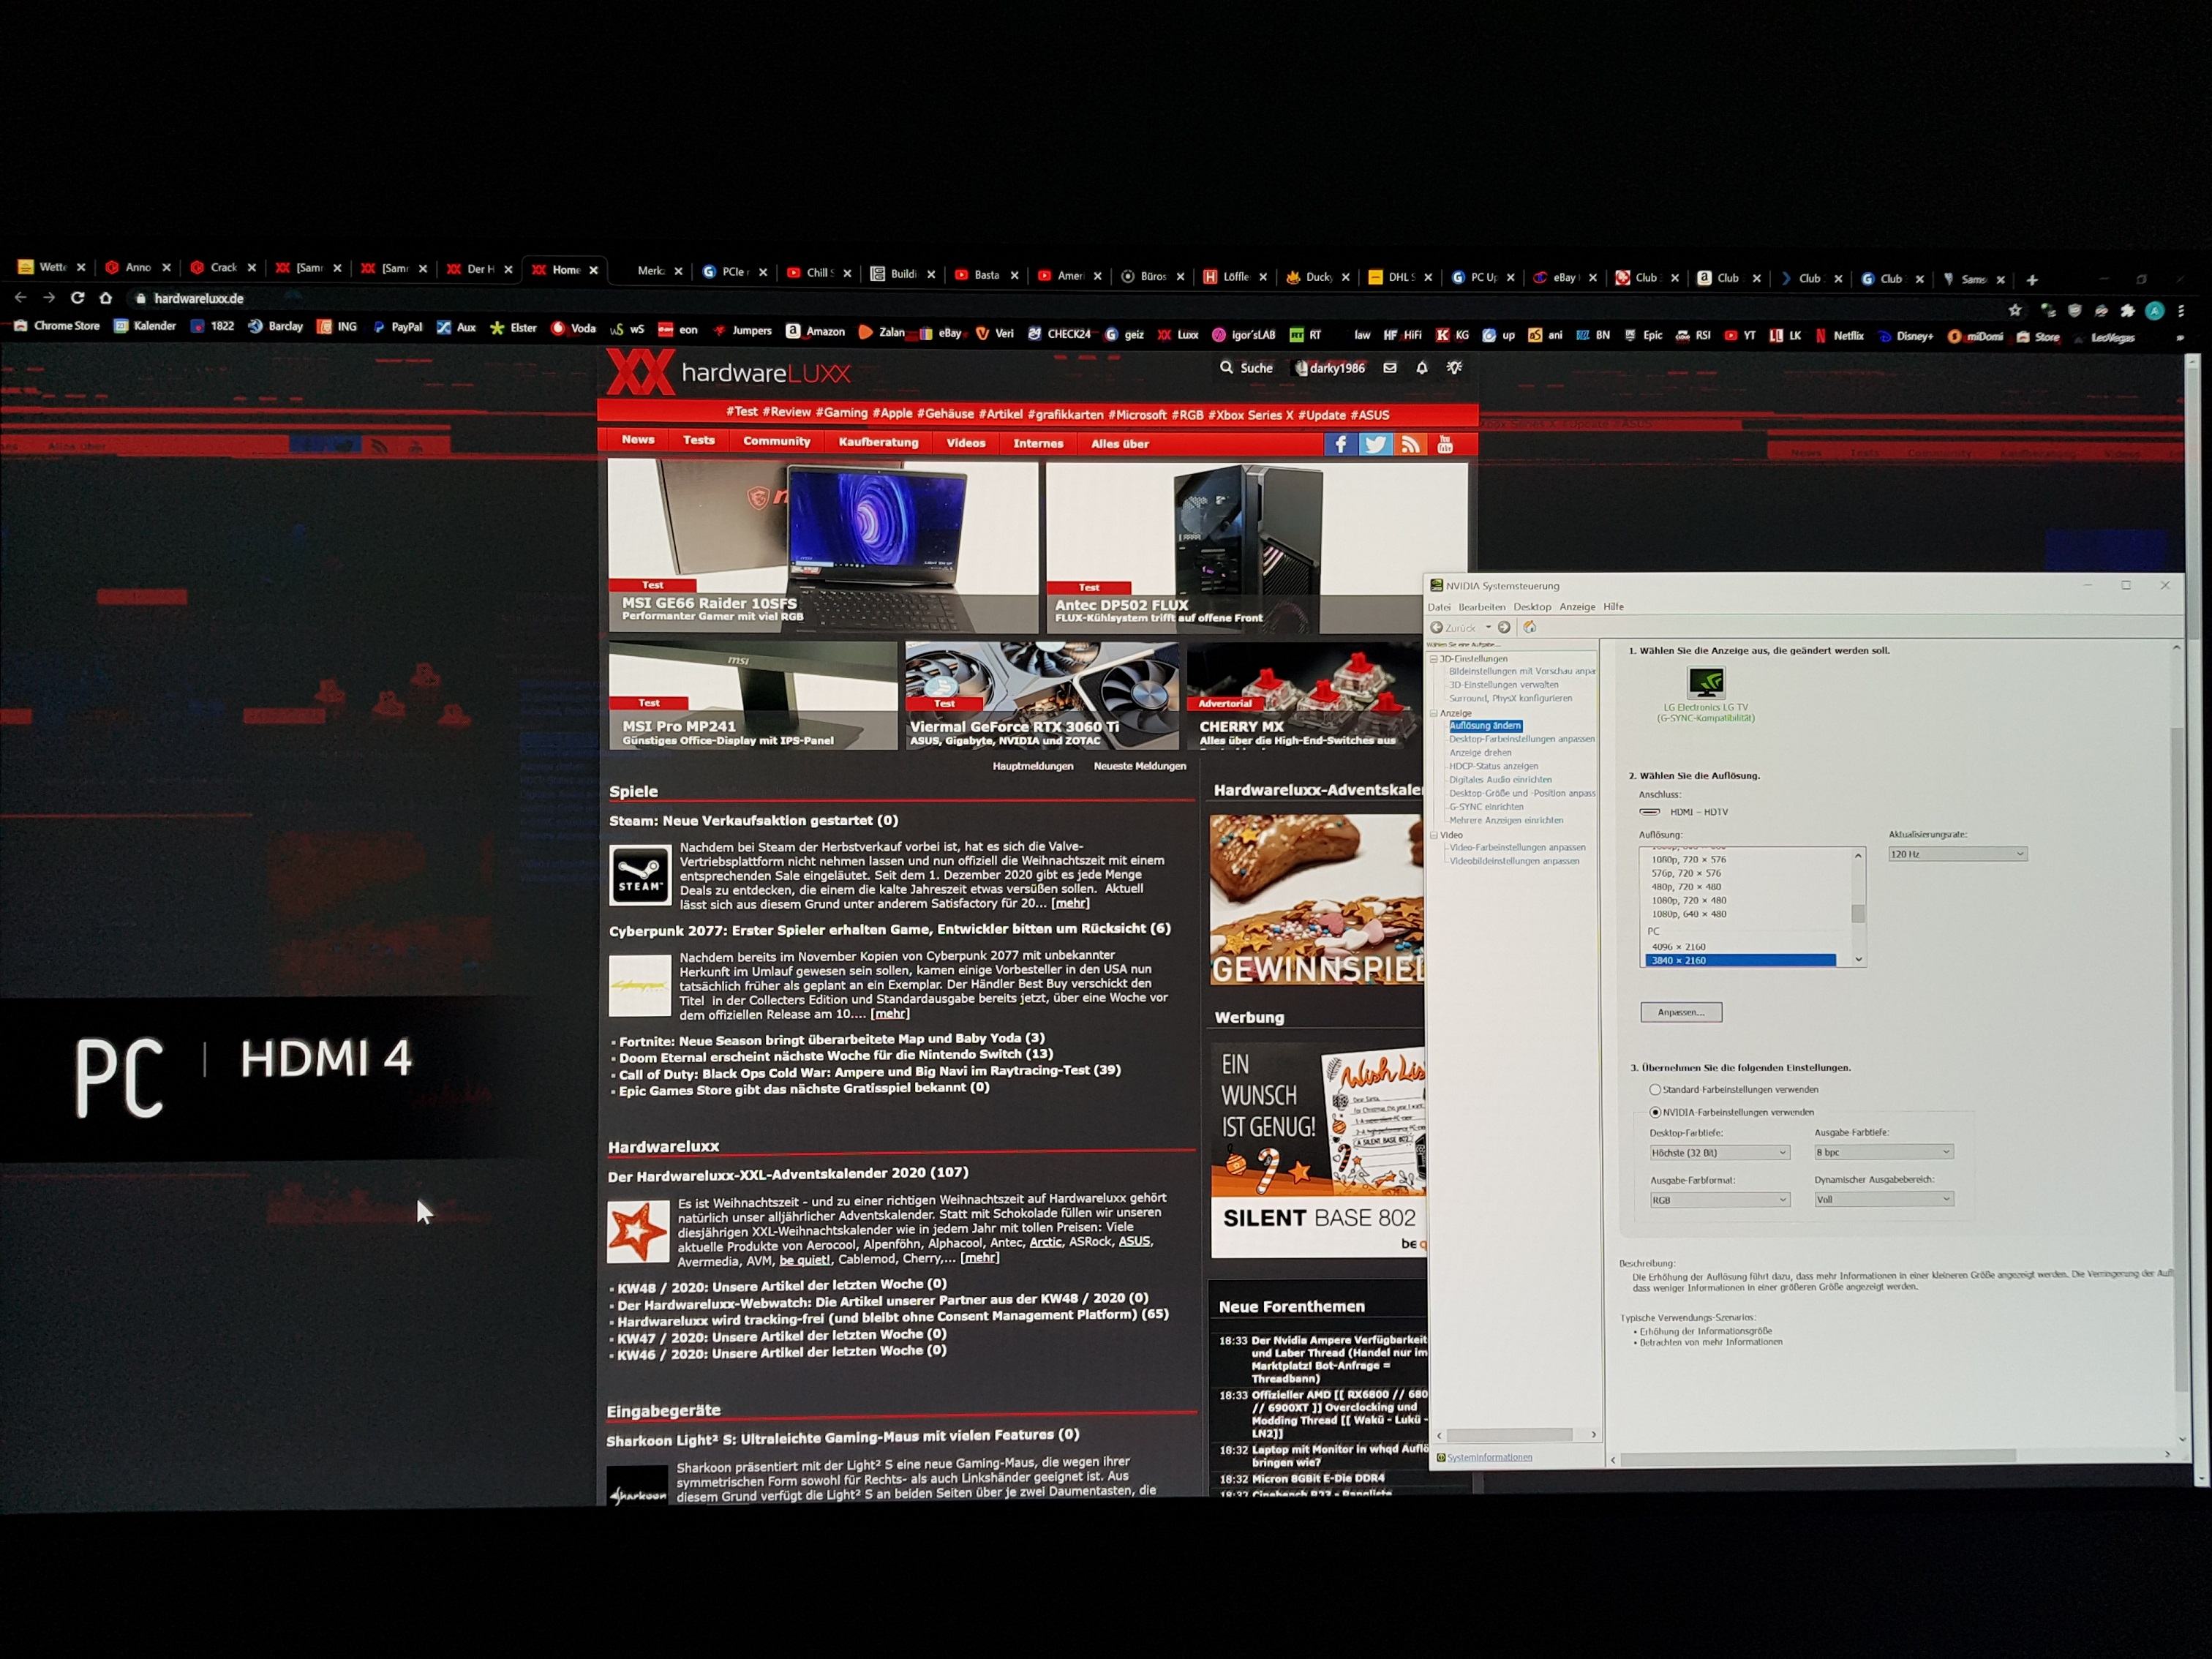
Task: Open G-SYNC einrichten tree item
Action: pos(1486,806)
